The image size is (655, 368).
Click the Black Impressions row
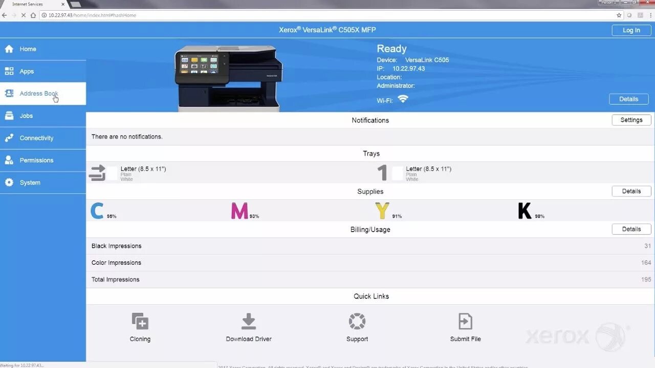[370, 246]
